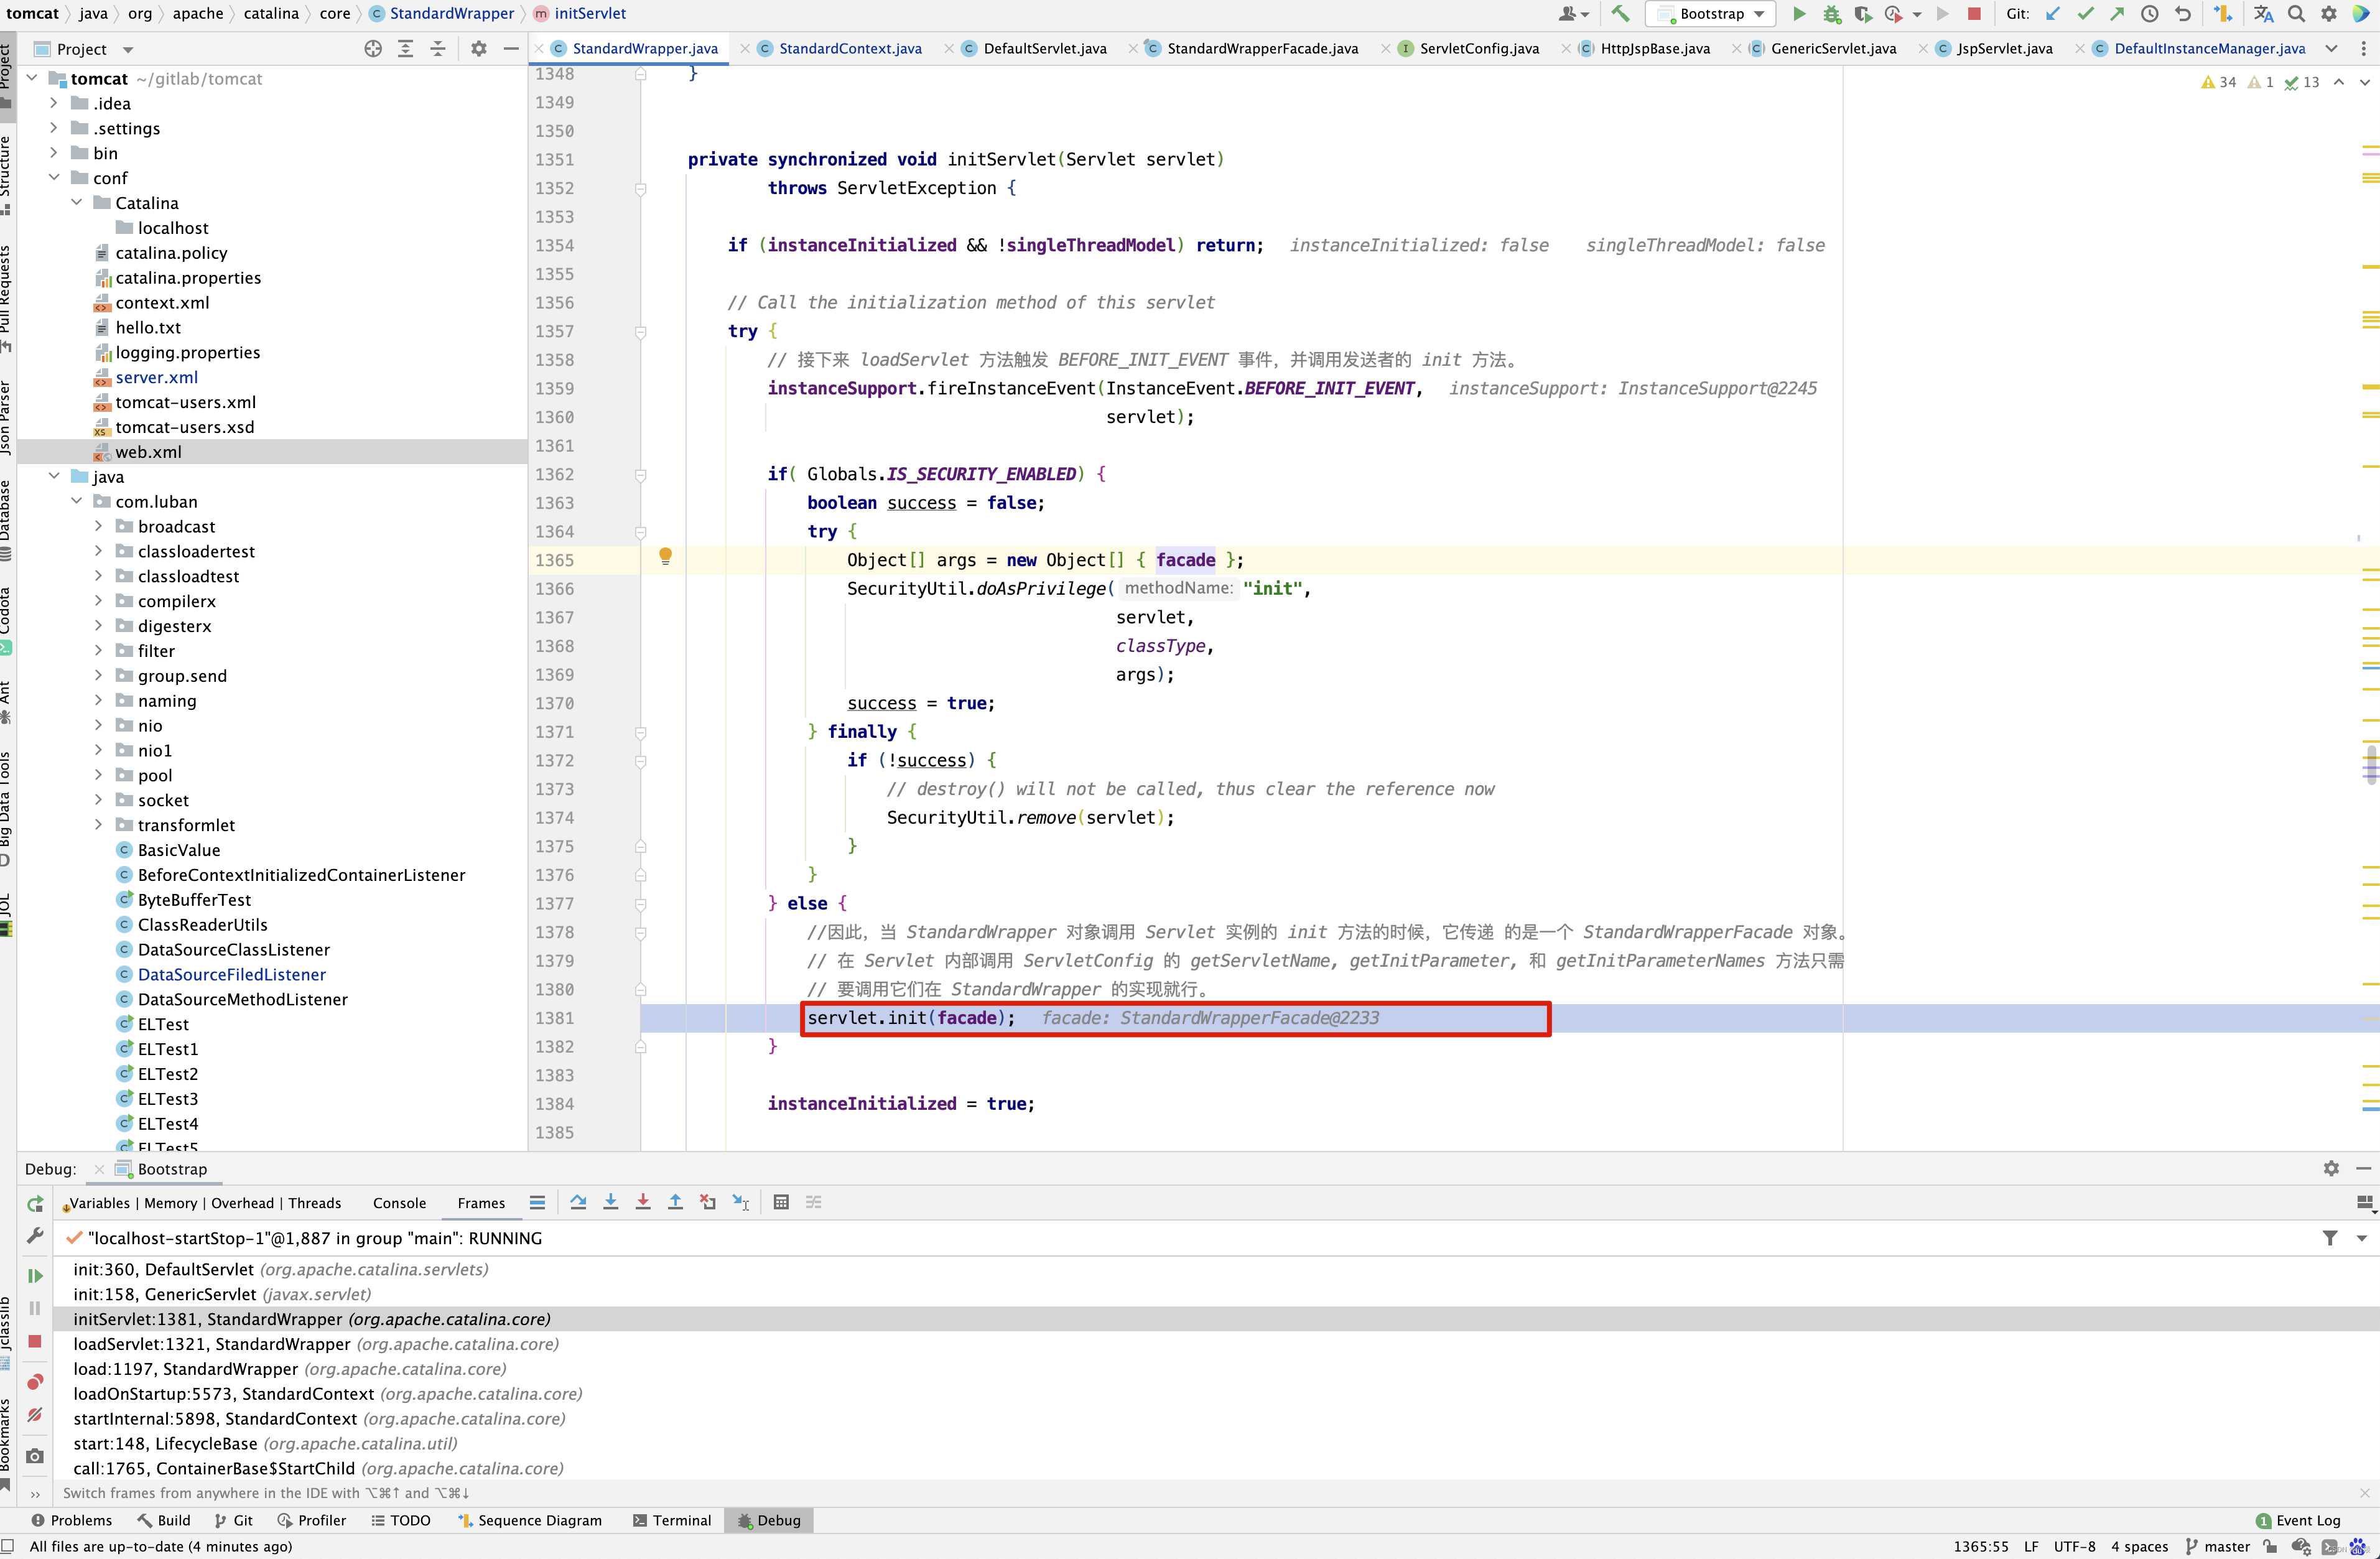Image resolution: width=2380 pixels, height=1559 pixels.
Task: Open the Evaluate Expression calculator icon
Action: 781,1202
